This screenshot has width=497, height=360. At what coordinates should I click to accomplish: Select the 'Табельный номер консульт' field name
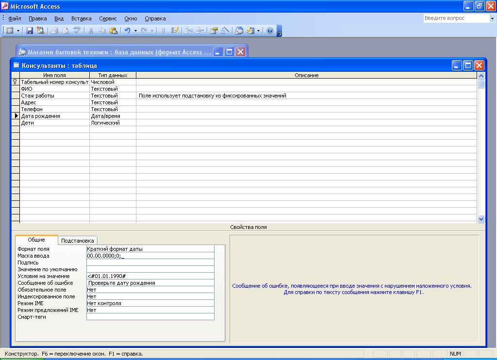click(54, 82)
